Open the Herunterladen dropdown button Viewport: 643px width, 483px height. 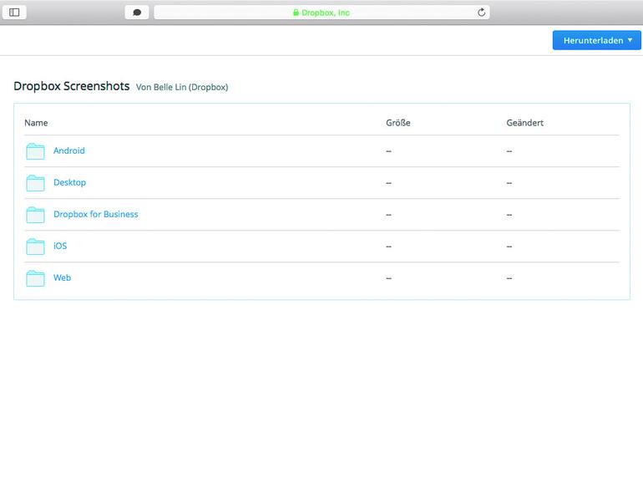tap(597, 40)
